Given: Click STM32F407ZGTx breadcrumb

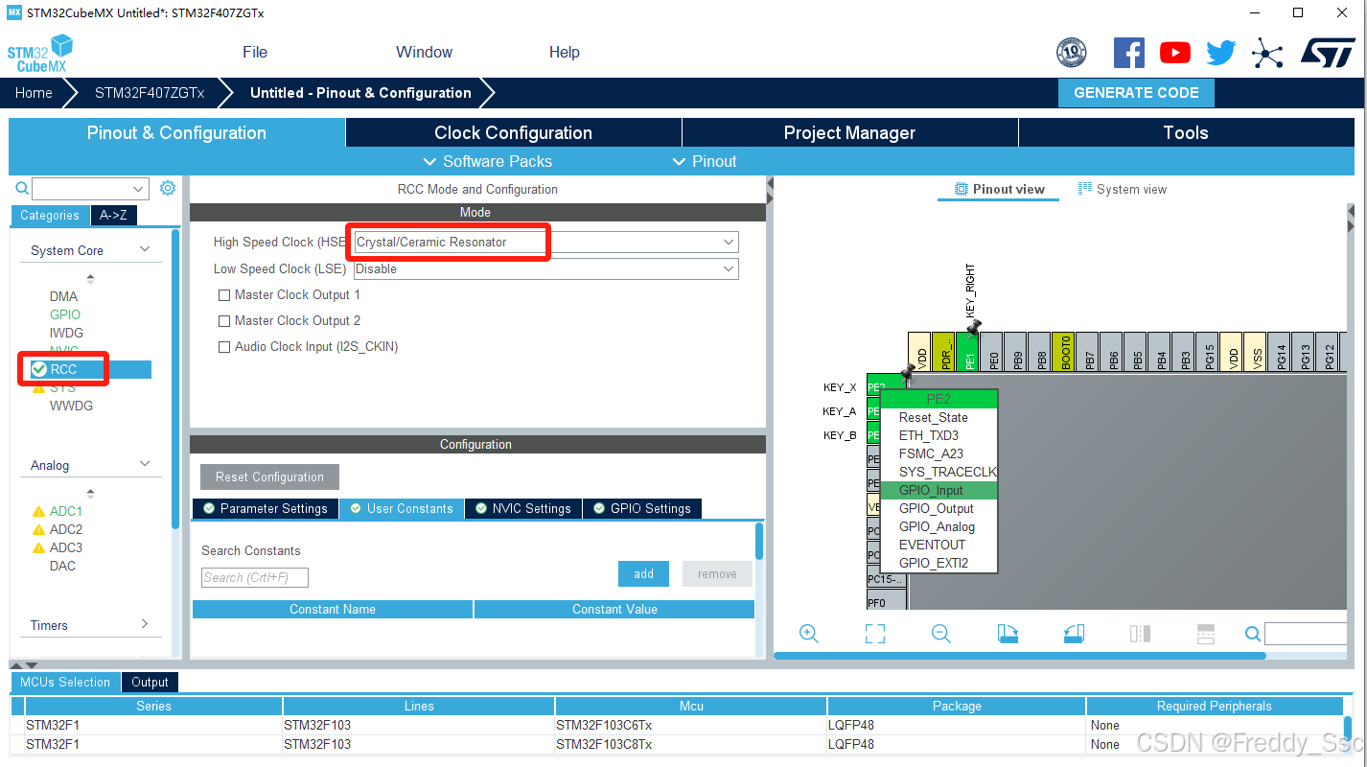Looking at the screenshot, I should point(150,93).
